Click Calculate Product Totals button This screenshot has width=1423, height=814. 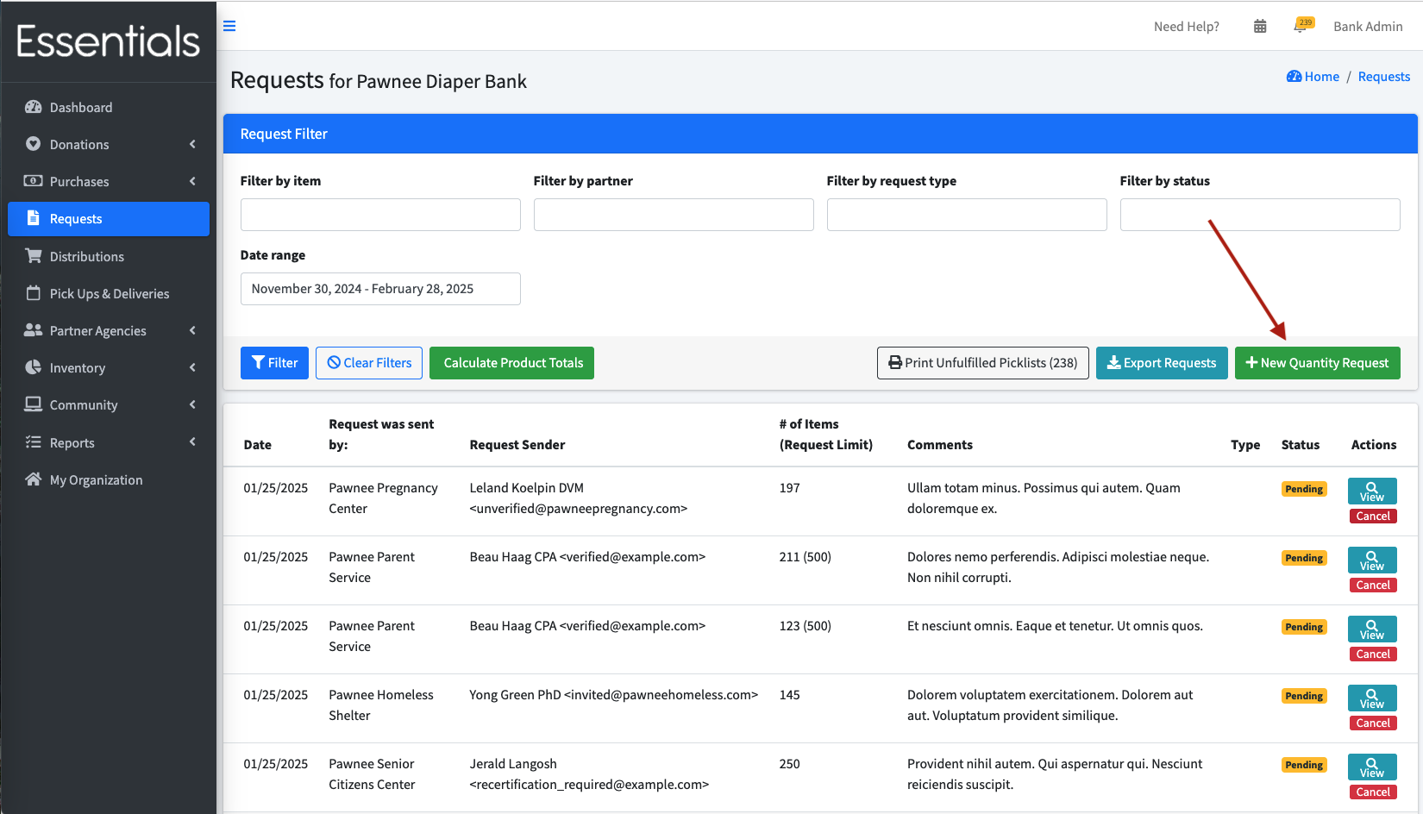tap(512, 363)
